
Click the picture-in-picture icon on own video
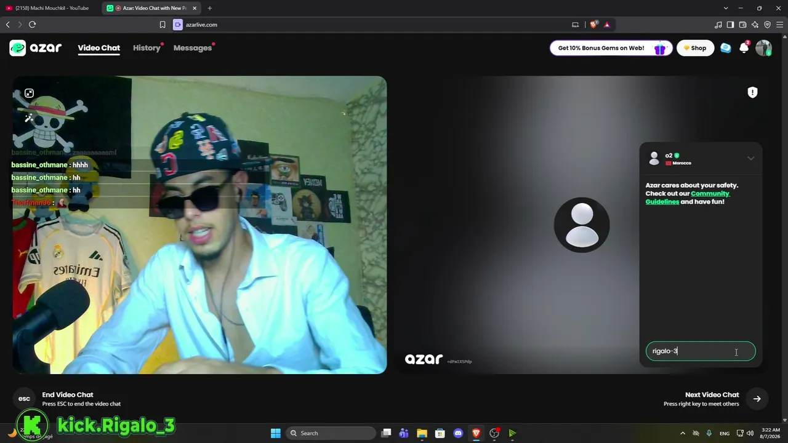point(29,94)
